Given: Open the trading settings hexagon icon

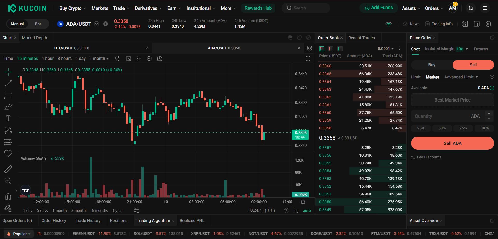Looking at the screenshot, I should 488,24.
